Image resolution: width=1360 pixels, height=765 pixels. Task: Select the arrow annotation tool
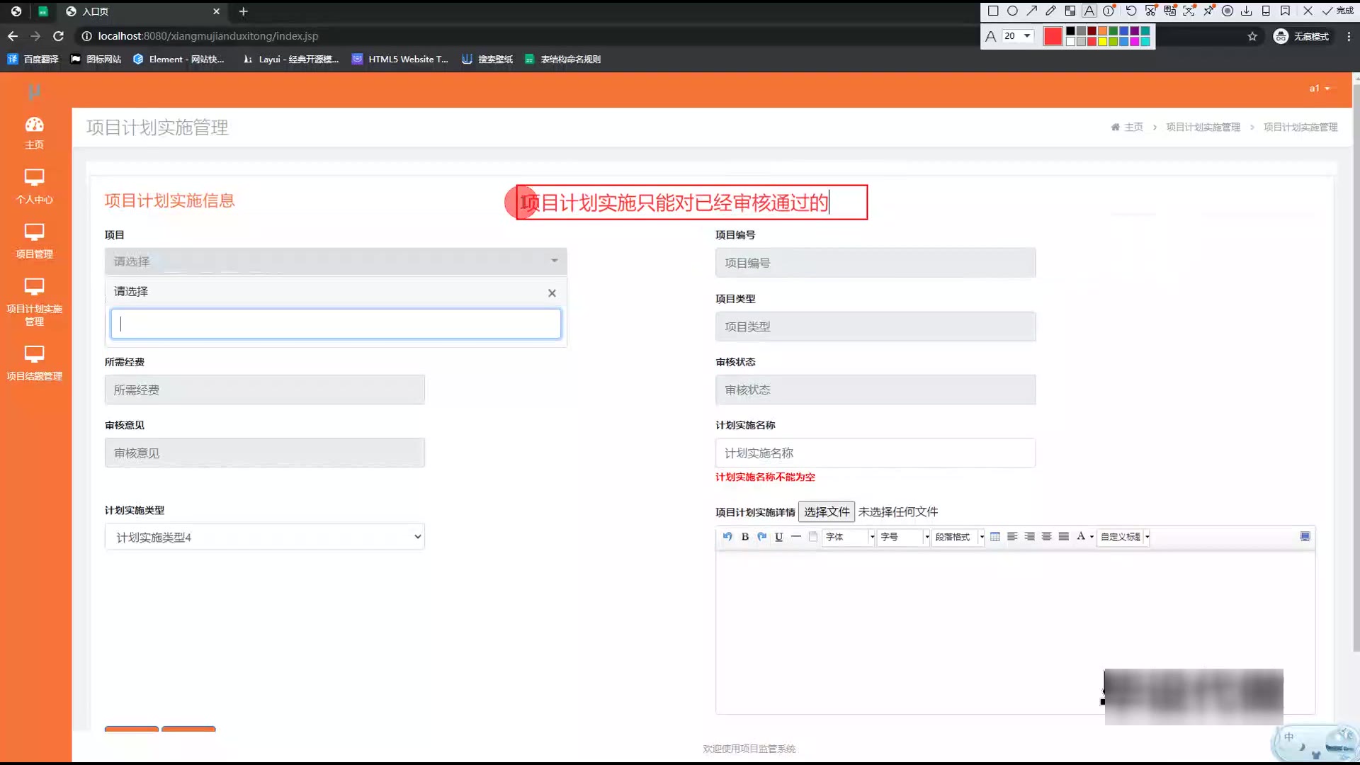(x=1031, y=11)
